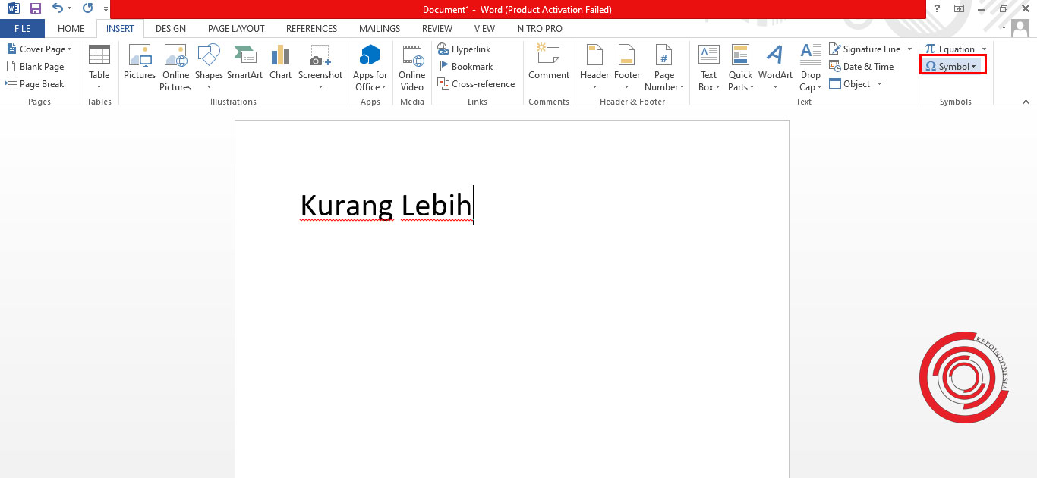Open the Symbol dropdown
Screen dimensions: 1037x478
(x=953, y=66)
